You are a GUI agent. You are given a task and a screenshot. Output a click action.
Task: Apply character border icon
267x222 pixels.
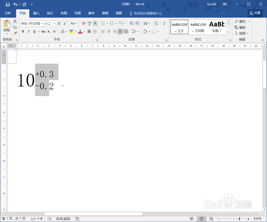click(95, 23)
